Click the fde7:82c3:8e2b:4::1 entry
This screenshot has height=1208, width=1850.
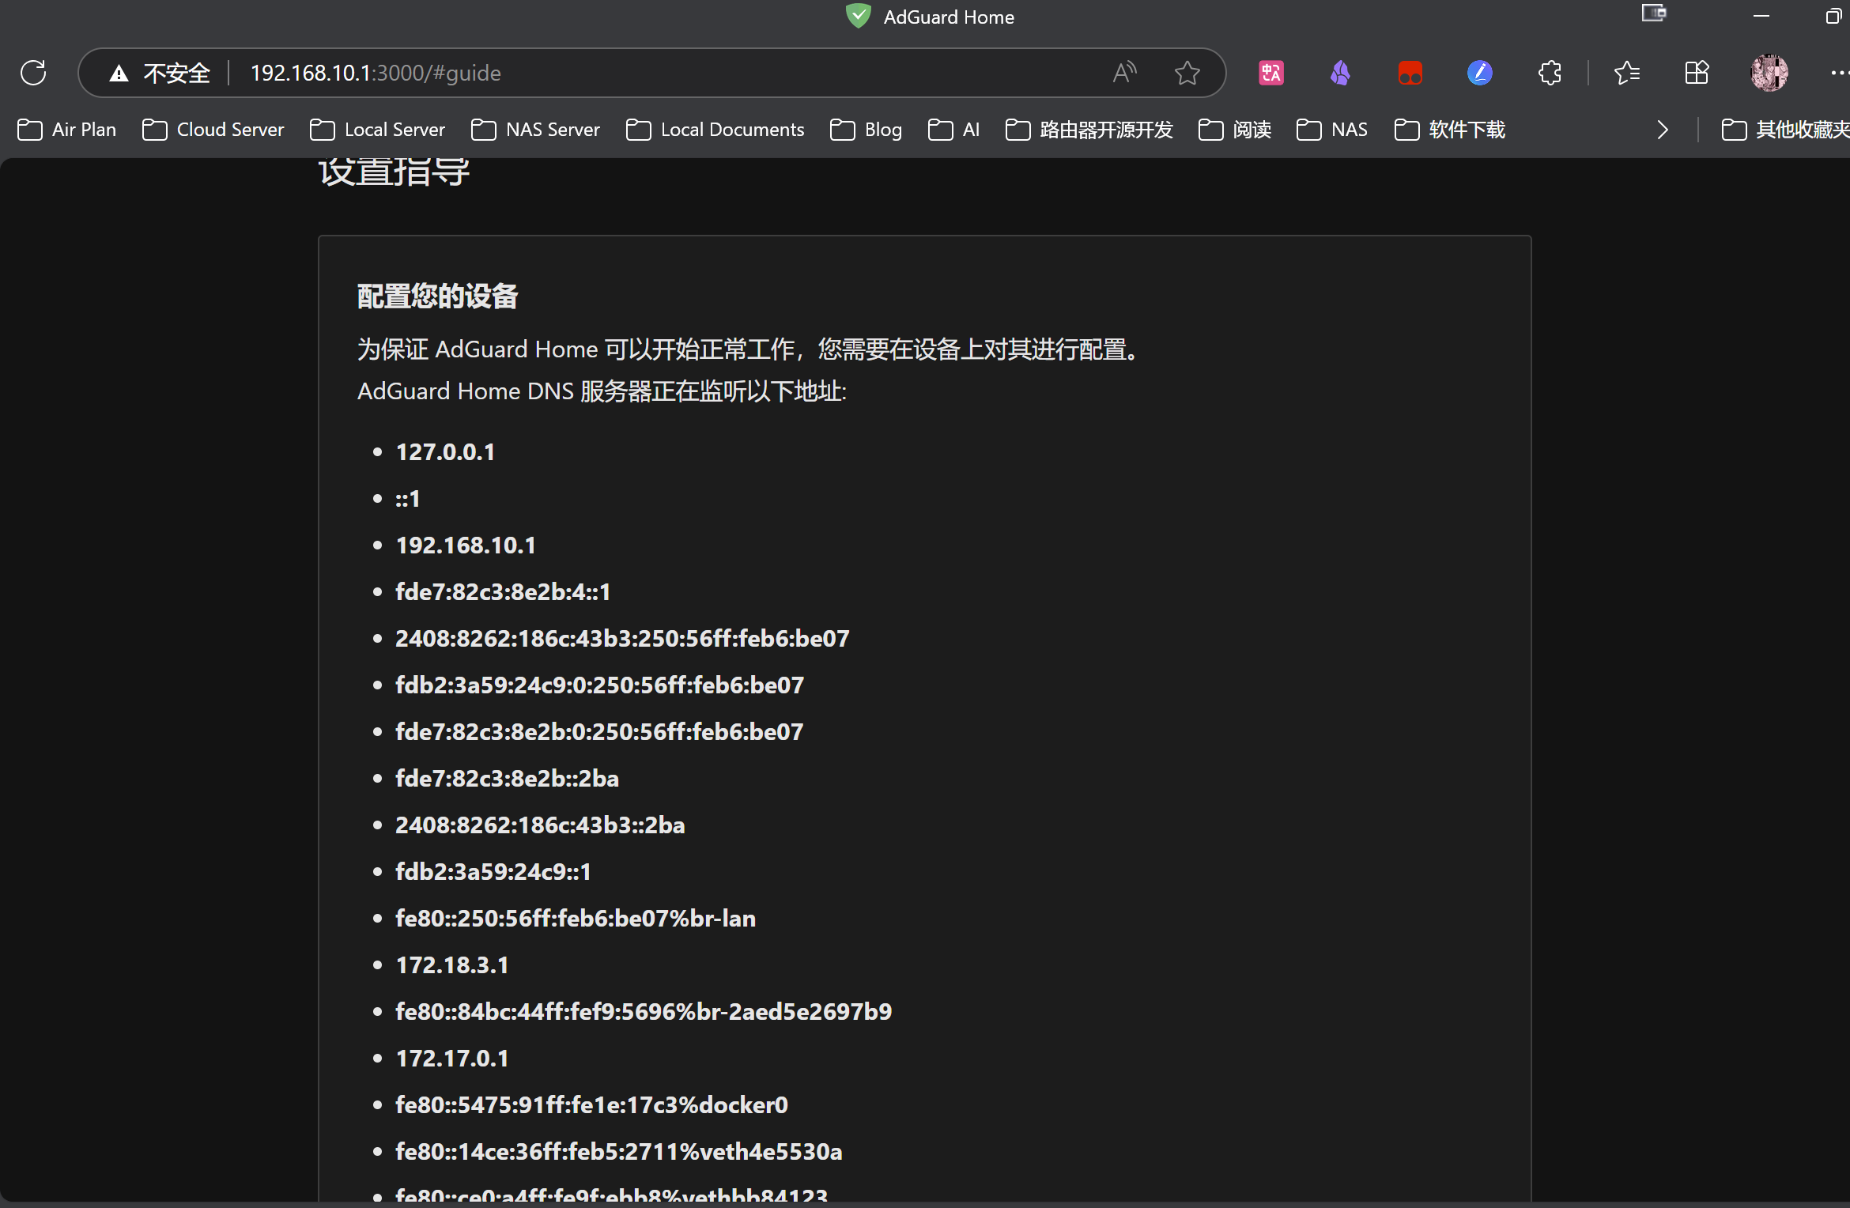(x=503, y=592)
